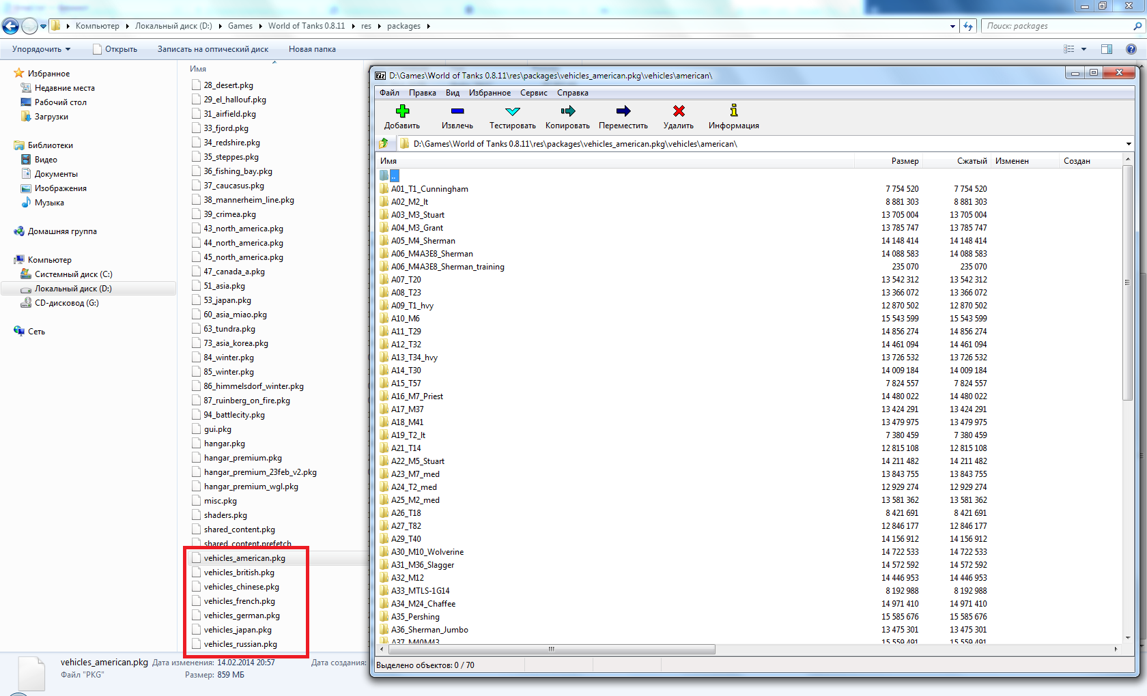Click the Информация (Info) icon in 7-Zip
Viewport: 1147px width, 696px height.
[x=734, y=111]
